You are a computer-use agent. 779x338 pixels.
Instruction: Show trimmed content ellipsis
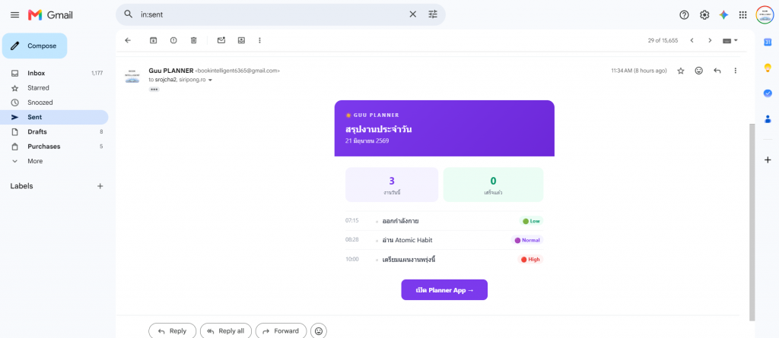pos(154,90)
